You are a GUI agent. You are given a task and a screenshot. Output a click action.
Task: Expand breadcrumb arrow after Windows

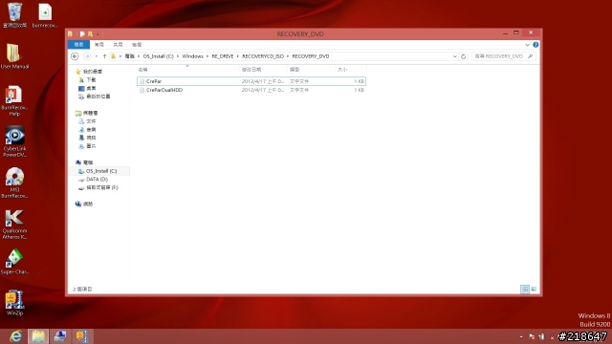(208, 56)
